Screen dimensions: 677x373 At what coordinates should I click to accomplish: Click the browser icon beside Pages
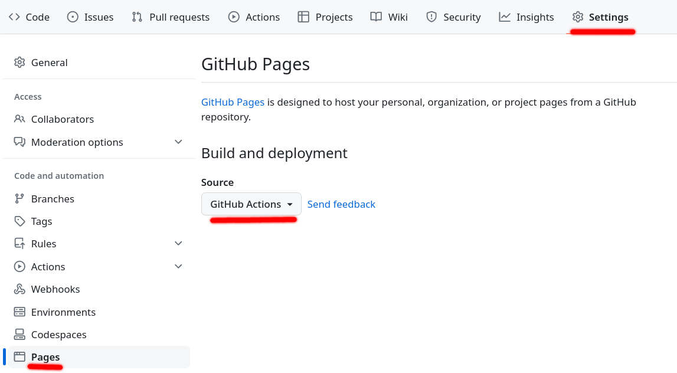click(19, 356)
